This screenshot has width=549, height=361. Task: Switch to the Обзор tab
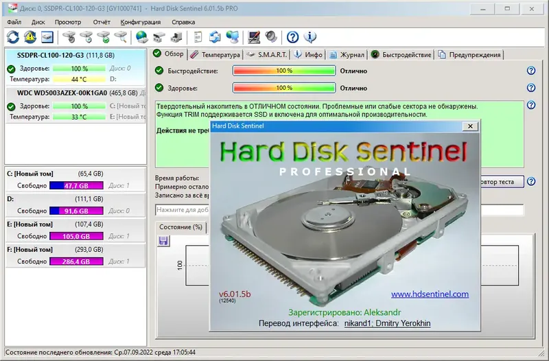pos(169,54)
